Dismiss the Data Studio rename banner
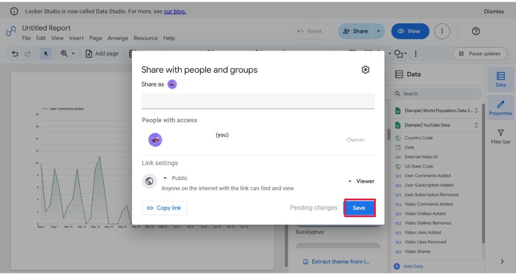 (x=494, y=11)
